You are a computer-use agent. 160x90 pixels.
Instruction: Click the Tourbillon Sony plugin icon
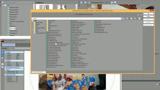click(95, 31)
